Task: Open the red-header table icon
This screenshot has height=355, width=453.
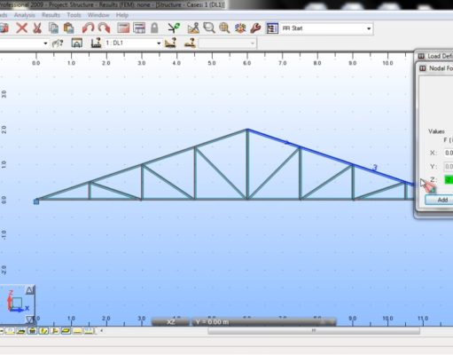Action: pos(123,28)
